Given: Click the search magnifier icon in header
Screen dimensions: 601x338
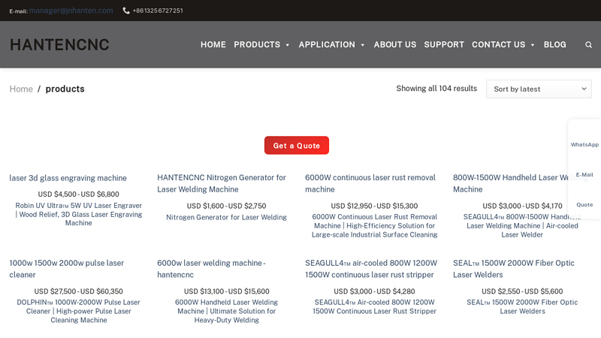Looking at the screenshot, I should pos(588,45).
